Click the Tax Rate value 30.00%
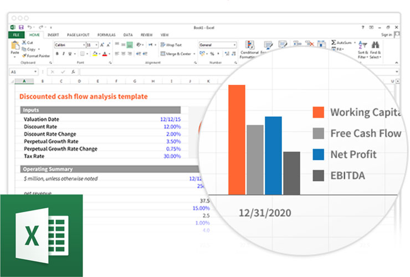Image resolution: width=410 pixels, height=277 pixels. pos(172,156)
